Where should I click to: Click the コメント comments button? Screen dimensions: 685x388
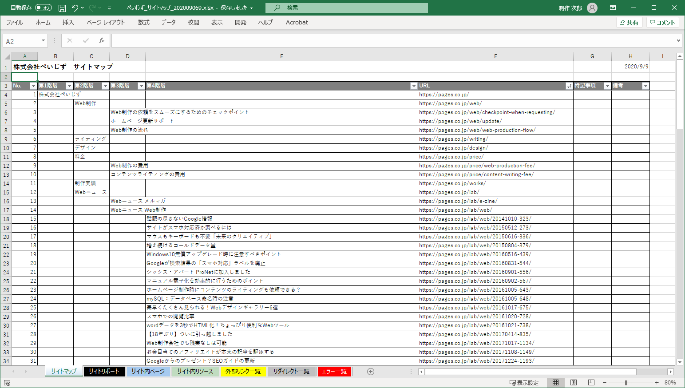pos(662,23)
